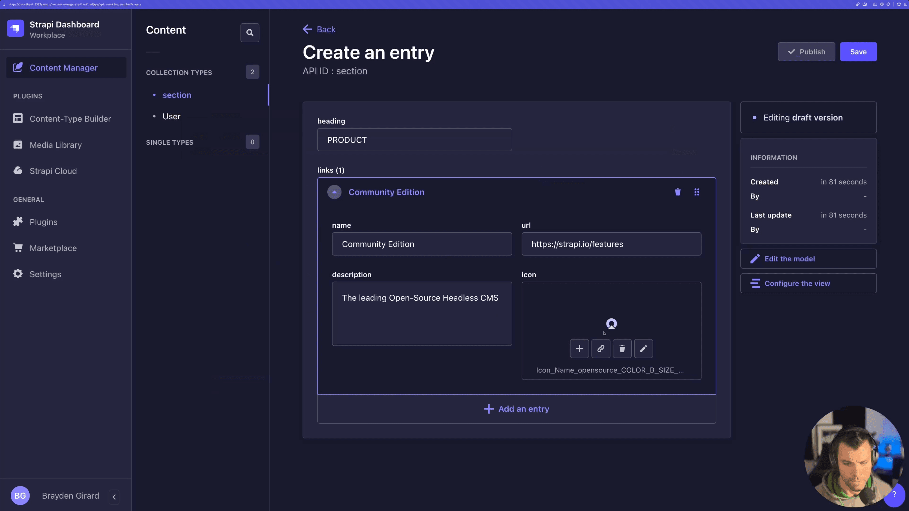The width and height of the screenshot is (909, 511).
Task: Click the links (1) label
Action: [x=331, y=170]
